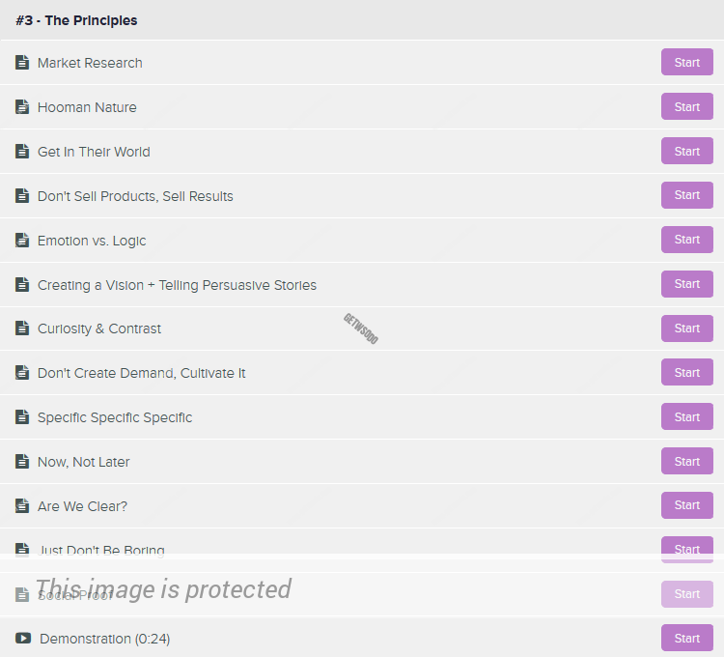Image resolution: width=724 pixels, height=657 pixels.
Task: Click the document icon next to Curiosity & Contrast
Action: (x=22, y=328)
